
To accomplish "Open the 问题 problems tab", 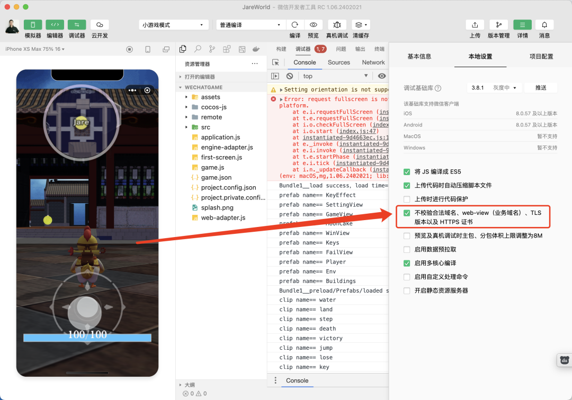I will coord(341,49).
